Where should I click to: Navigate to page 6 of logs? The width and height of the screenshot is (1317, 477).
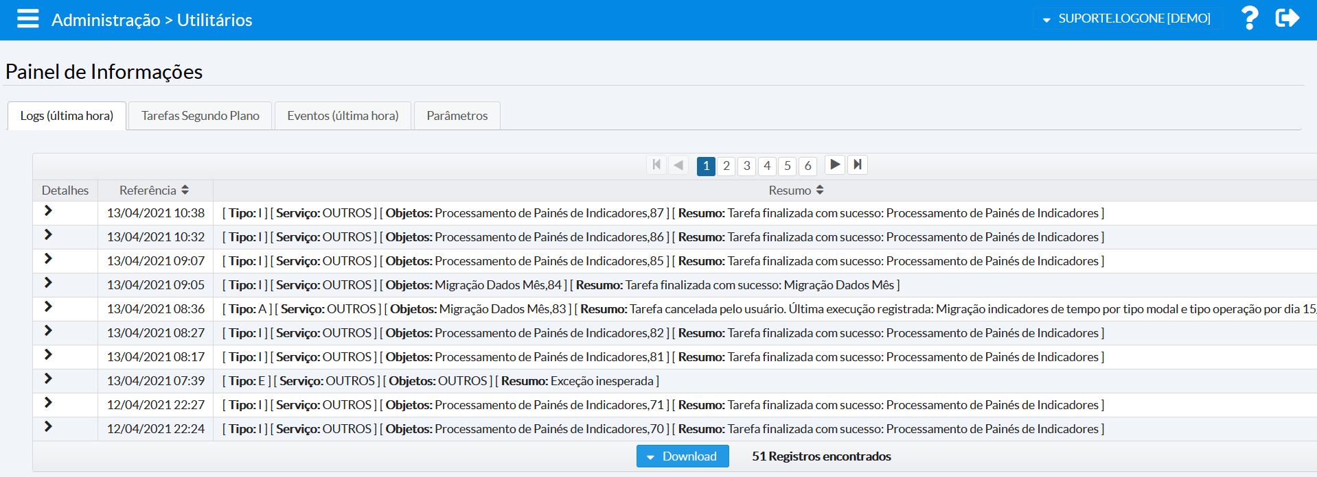(x=808, y=166)
